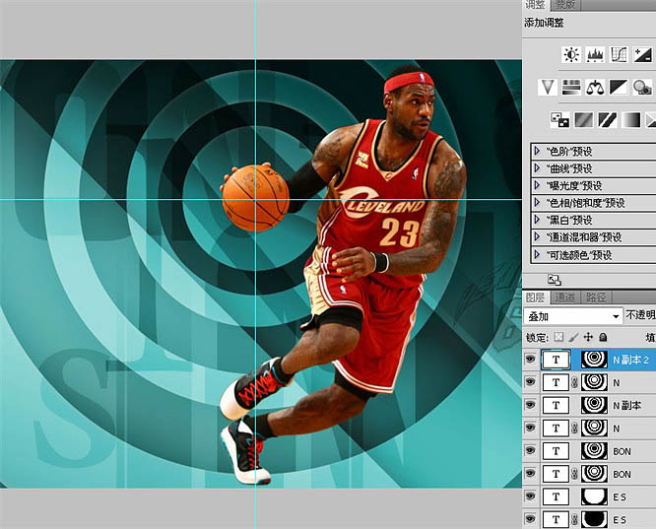Add a Threshold adjustment layer
The height and width of the screenshot is (529, 656).
point(608,120)
